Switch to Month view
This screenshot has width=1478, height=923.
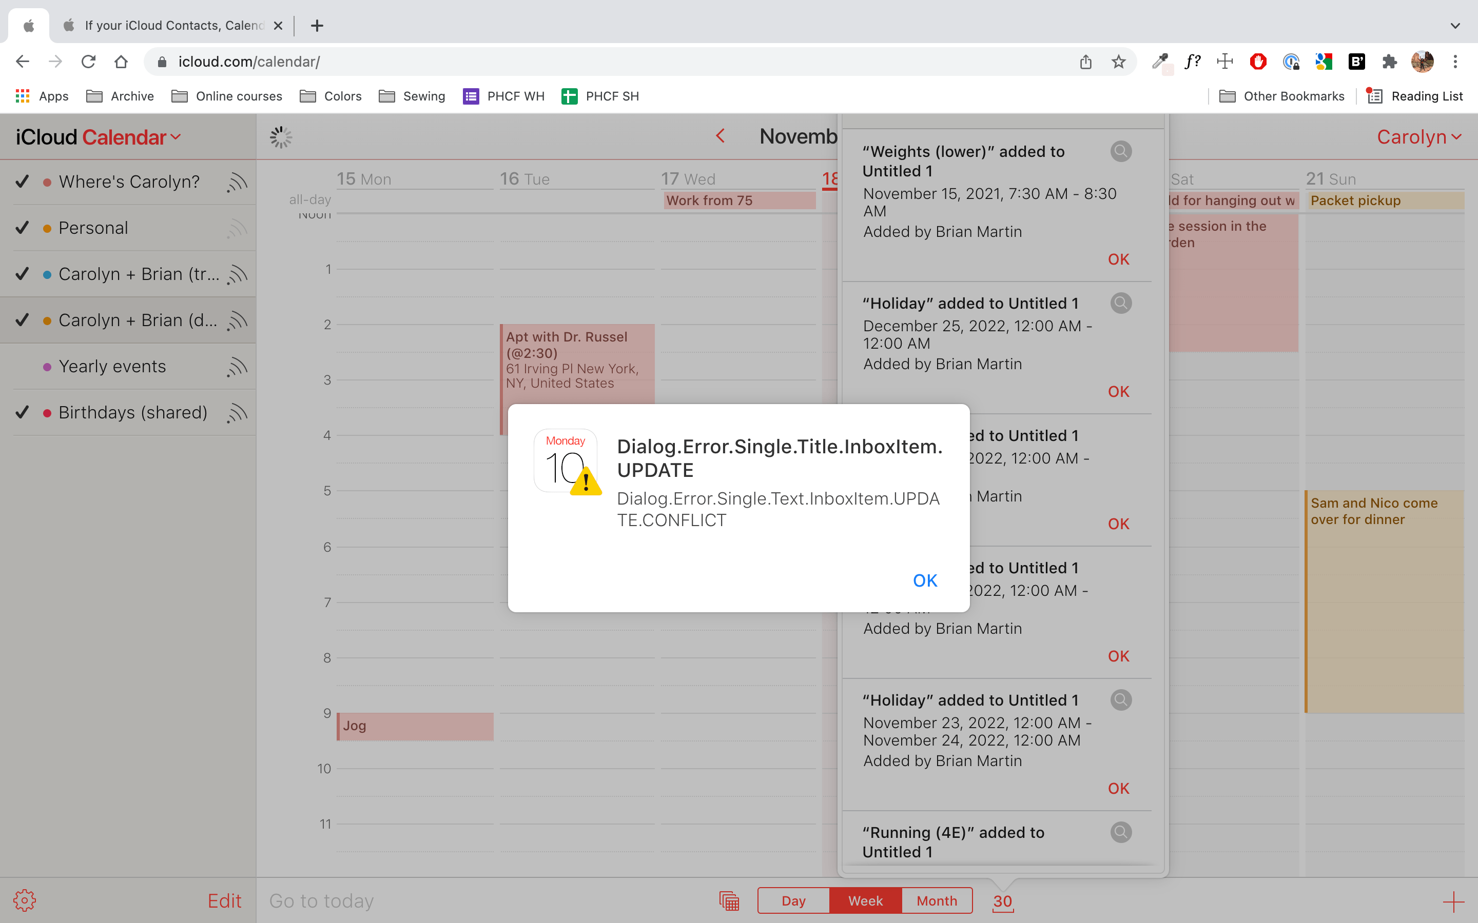click(936, 900)
